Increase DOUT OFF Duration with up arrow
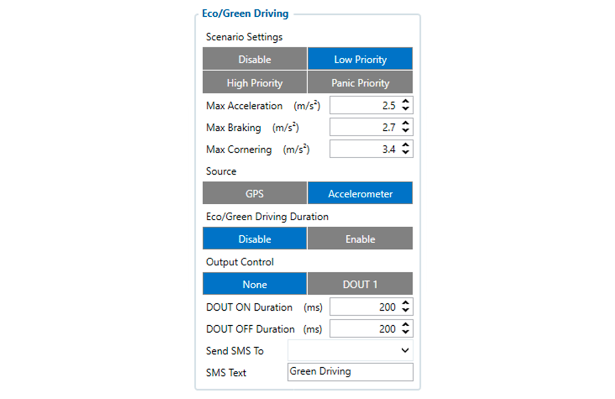The width and height of the screenshot is (615, 399). [x=406, y=324]
